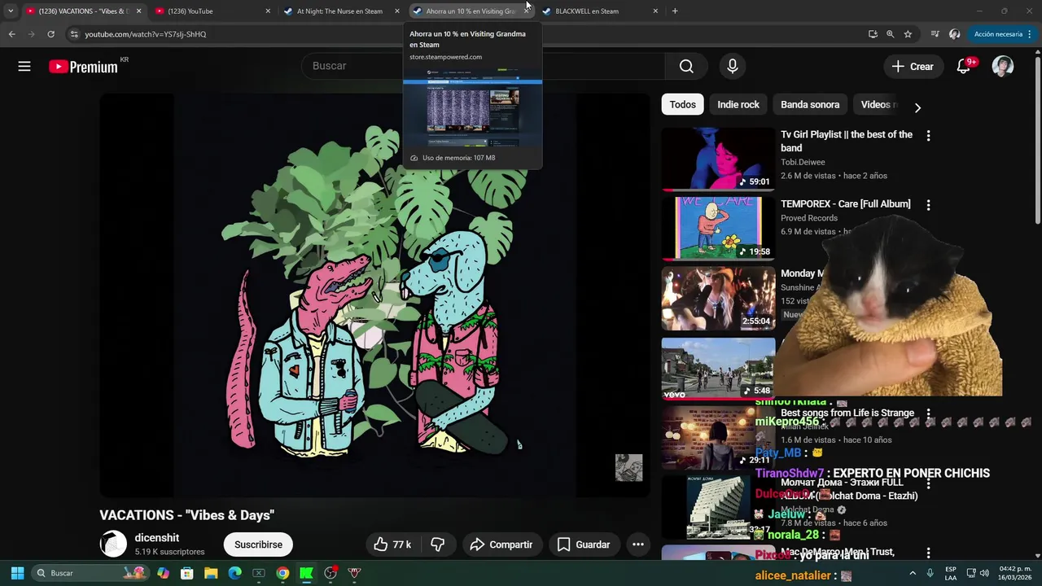Open Chrome media controls icon
The height and width of the screenshot is (586, 1042).
[x=935, y=34]
